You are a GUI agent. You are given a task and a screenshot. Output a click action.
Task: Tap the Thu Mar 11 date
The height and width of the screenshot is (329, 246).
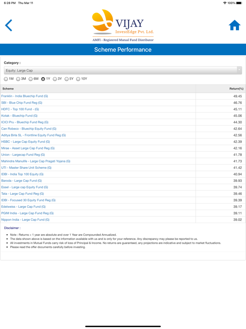[x=26, y=3]
